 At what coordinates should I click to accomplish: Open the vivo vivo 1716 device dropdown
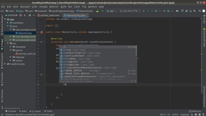pos(130,11)
